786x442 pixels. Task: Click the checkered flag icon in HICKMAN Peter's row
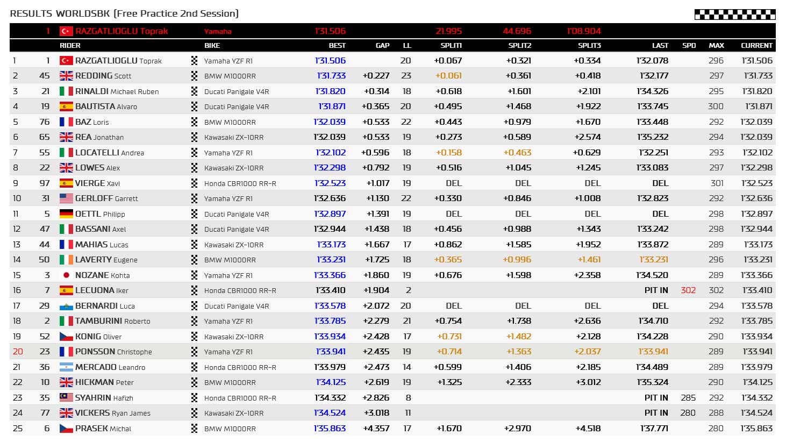click(x=195, y=382)
